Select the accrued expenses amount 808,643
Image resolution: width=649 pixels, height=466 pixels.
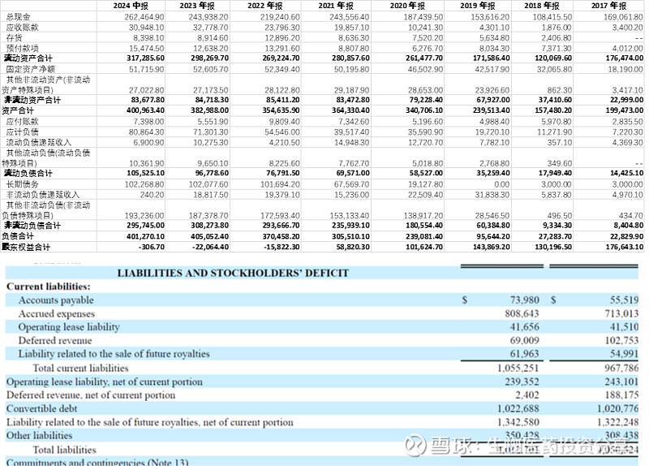[x=522, y=313]
